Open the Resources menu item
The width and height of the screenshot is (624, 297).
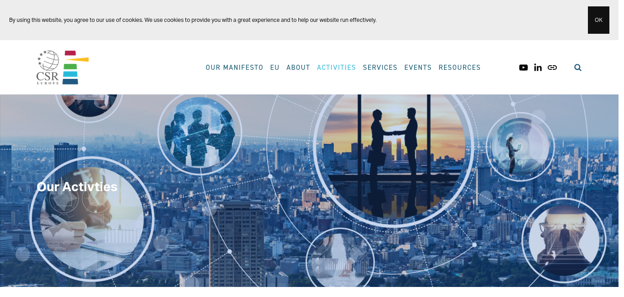tap(460, 68)
